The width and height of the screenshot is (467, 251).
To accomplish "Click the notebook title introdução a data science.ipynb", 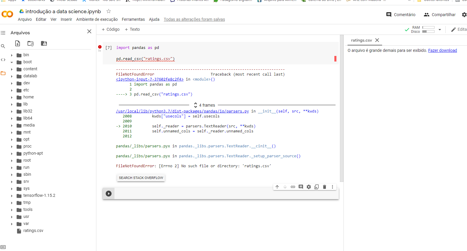I will (63, 11).
